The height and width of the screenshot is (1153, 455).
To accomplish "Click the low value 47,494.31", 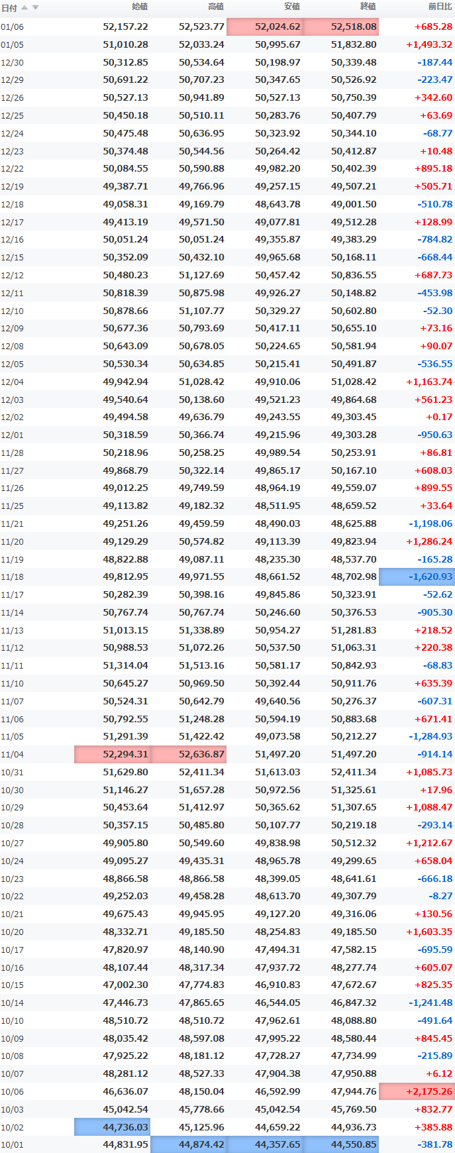I will point(278,950).
